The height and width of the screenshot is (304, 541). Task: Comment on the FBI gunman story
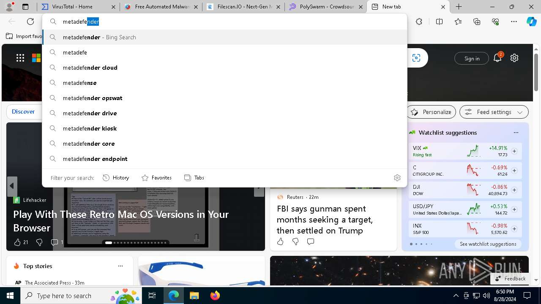point(311,242)
